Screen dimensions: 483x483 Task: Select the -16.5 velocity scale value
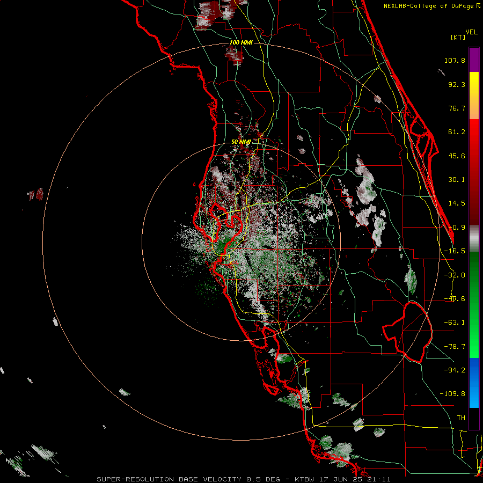click(x=455, y=251)
